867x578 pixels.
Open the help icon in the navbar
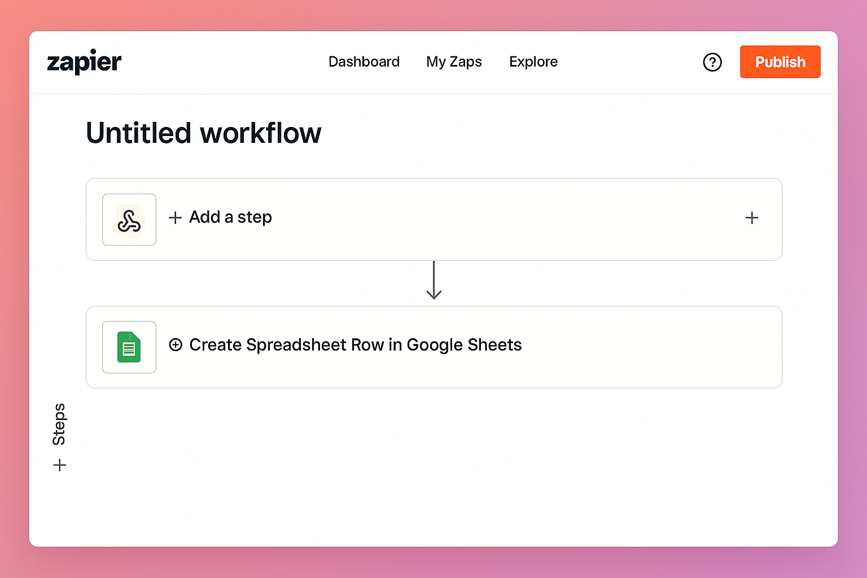[x=712, y=62]
